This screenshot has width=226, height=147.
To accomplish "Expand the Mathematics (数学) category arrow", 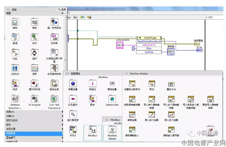I will pos(63,125).
